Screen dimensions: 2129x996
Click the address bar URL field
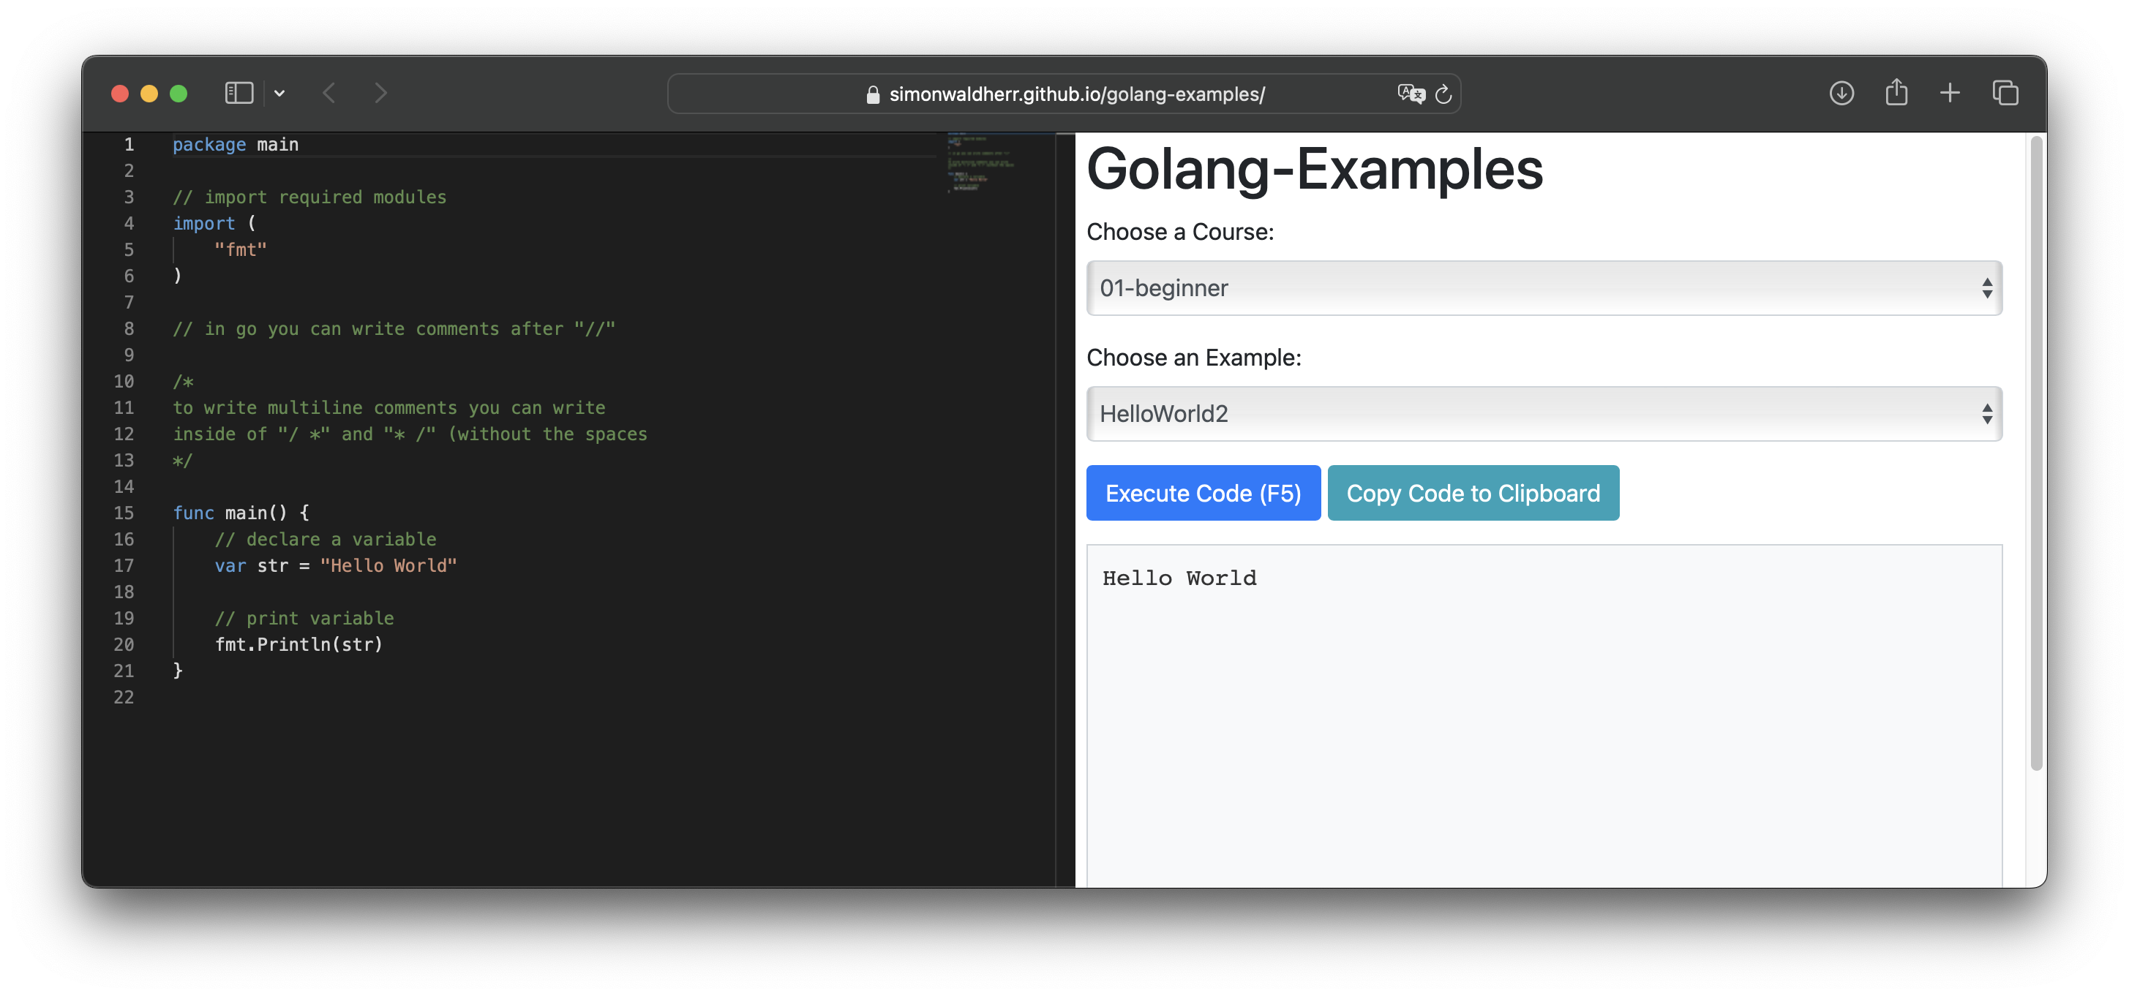pyautogui.click(x=1064, y=94)
